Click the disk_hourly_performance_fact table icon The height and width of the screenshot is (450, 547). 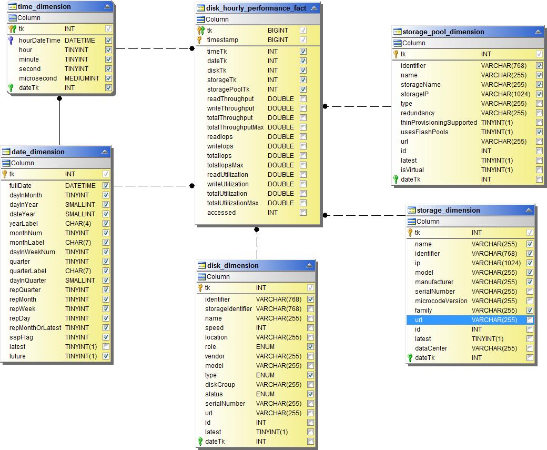click(201, 8)
